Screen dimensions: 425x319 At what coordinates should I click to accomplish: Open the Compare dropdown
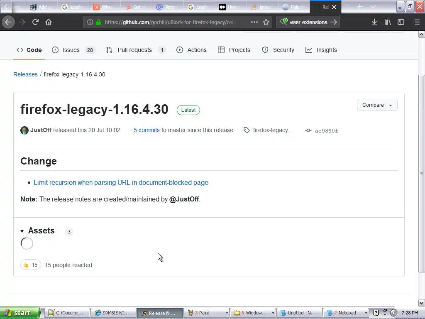[x=377, y=105]
